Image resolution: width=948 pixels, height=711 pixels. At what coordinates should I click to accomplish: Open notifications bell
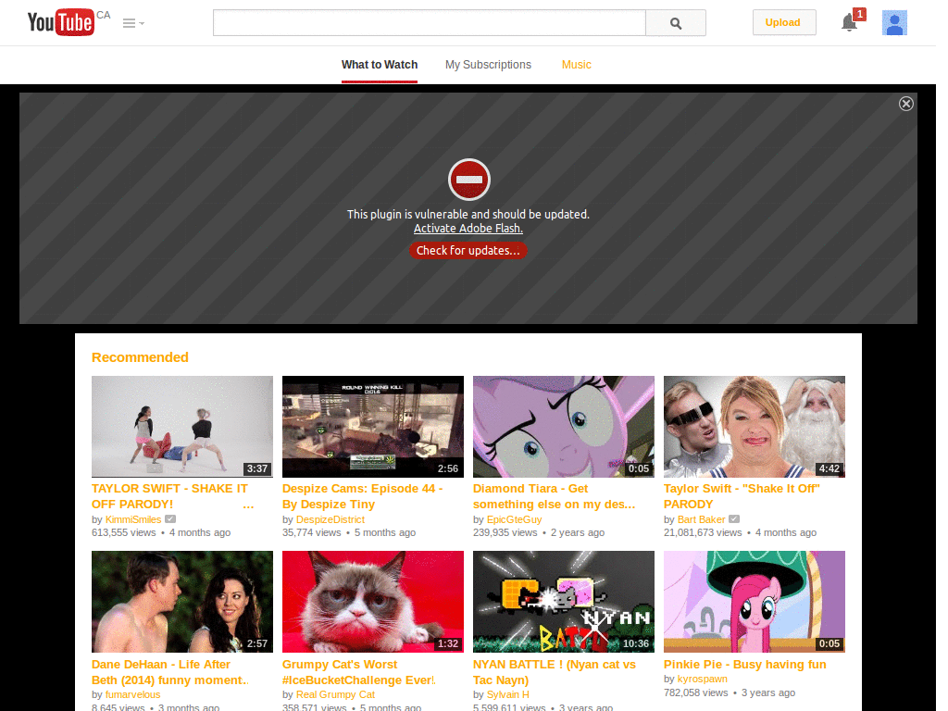(x=850, y=23)
